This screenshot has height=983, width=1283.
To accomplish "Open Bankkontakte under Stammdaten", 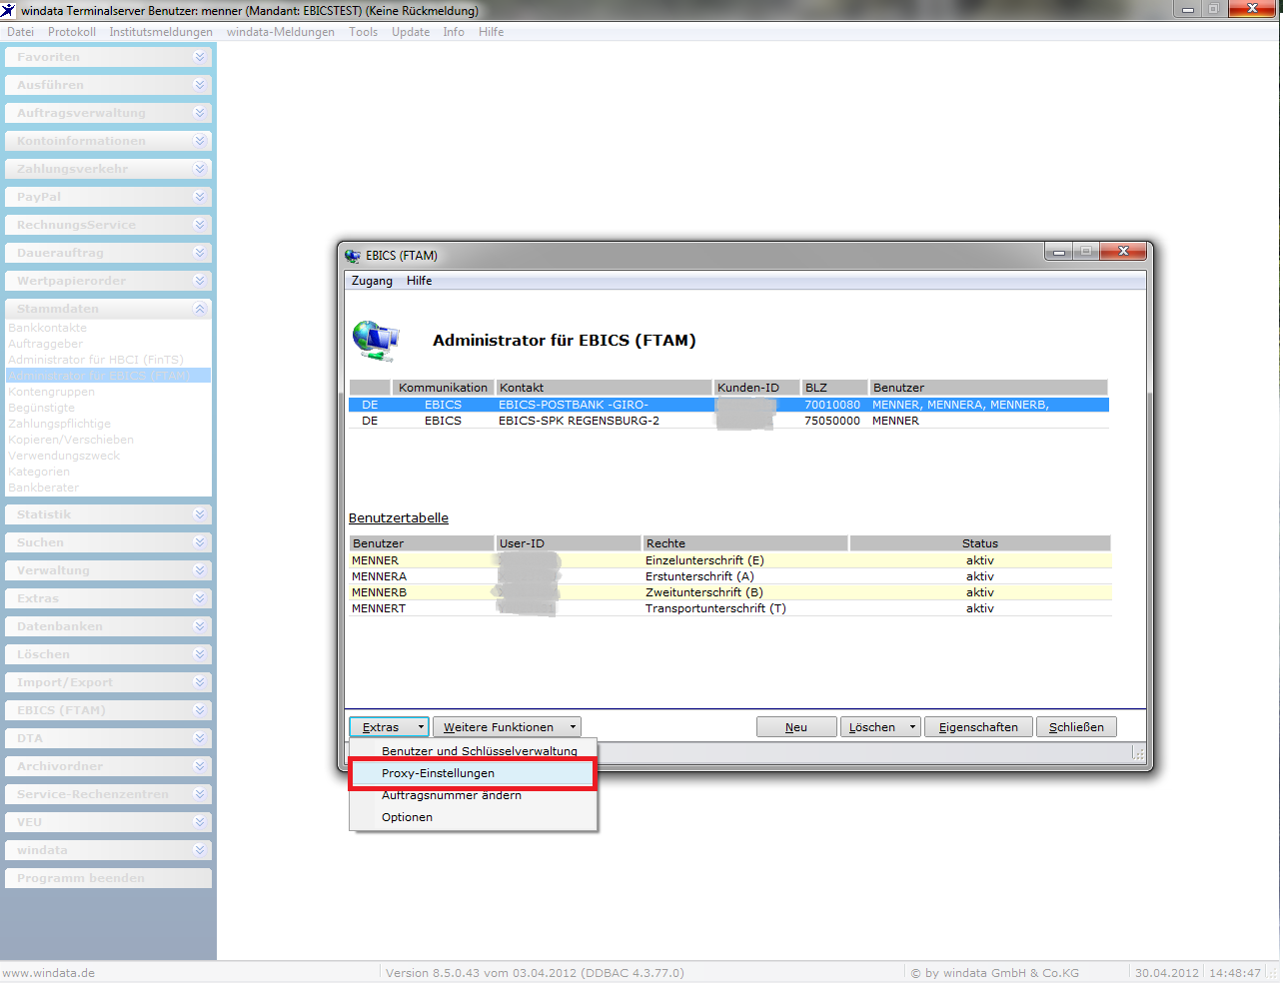I will click(47, 328).
